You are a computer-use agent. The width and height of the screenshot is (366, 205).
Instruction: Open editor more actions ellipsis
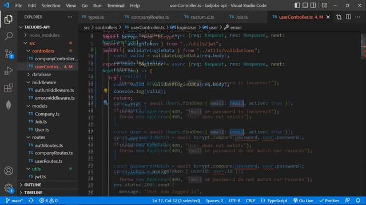(x=357, y=17)
